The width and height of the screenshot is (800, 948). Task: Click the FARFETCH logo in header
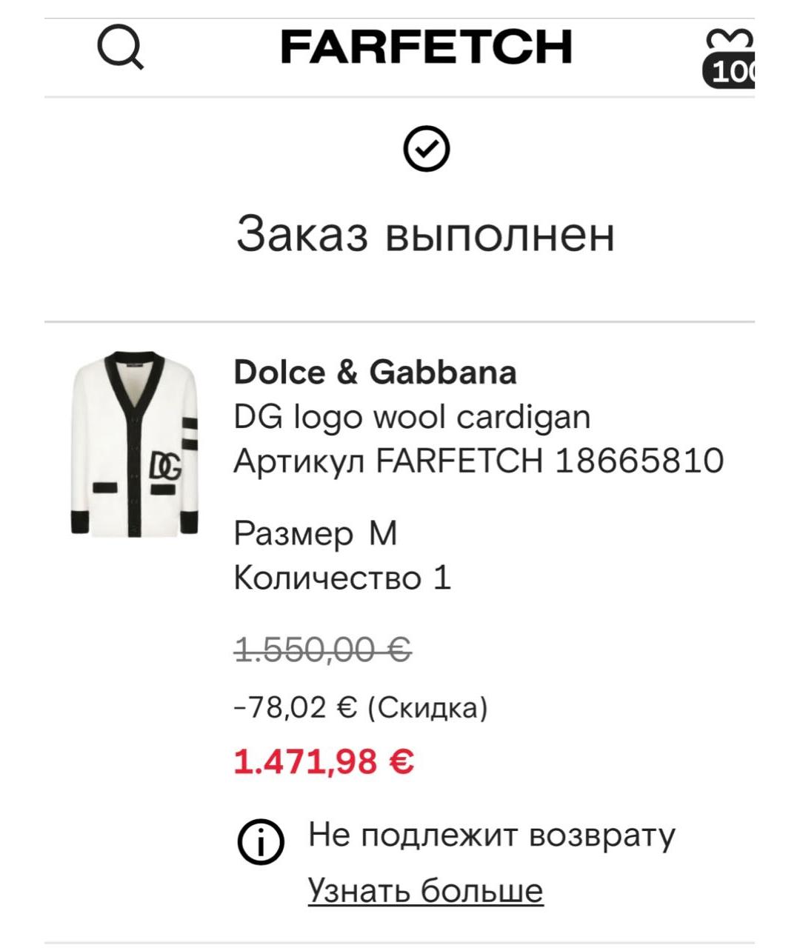426,47
